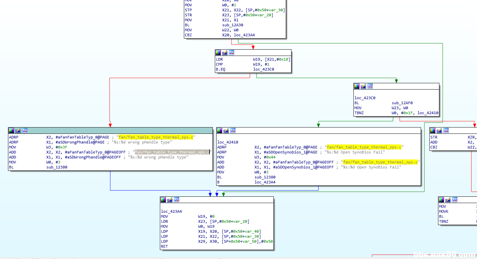Viewport: 477px width, 259px height.
Task: Select the teal title bar of wrong pHandle block
Action: pyautogui.click(x=110, y=130)
